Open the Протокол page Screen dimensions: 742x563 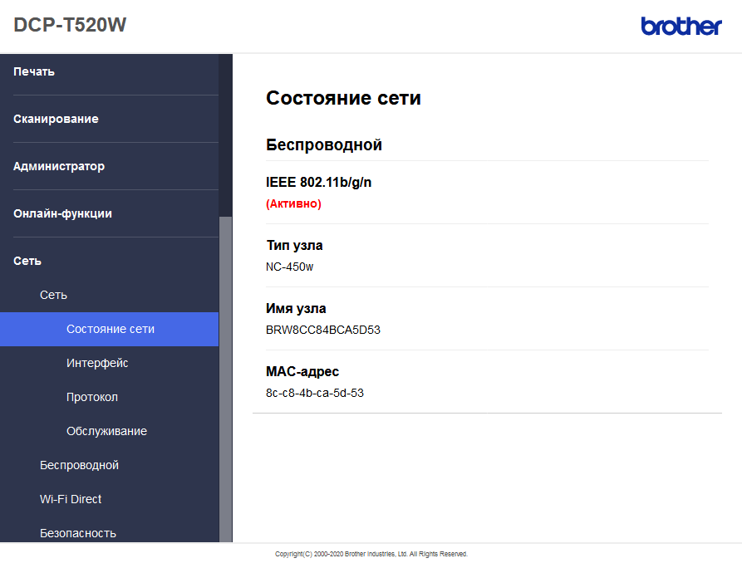click(91, 398)
